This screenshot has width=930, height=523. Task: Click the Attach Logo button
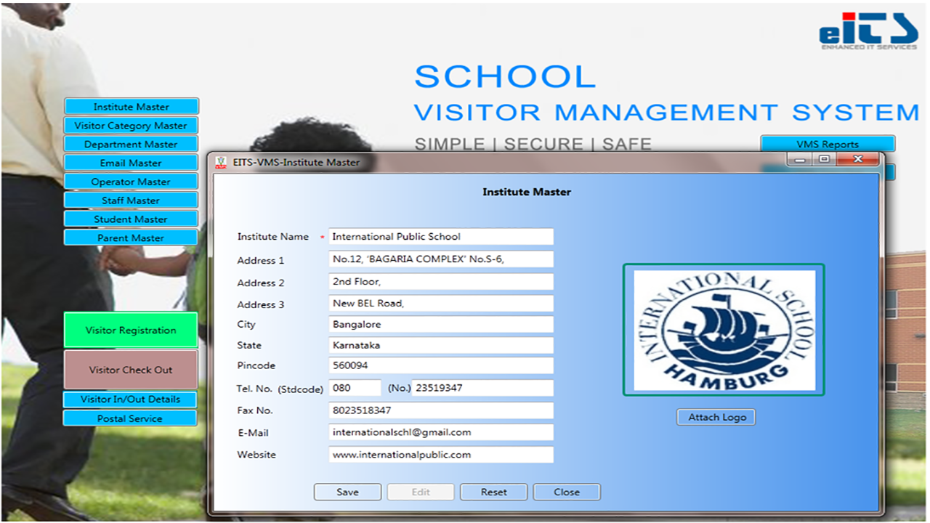click(x=716, y=417)
